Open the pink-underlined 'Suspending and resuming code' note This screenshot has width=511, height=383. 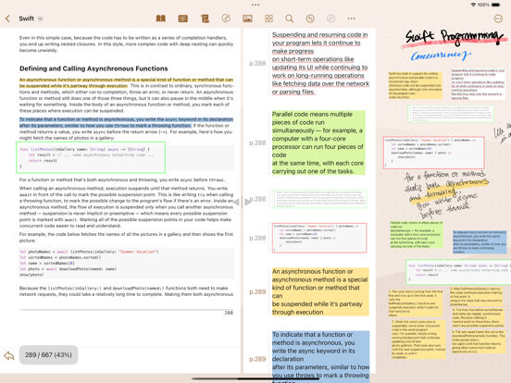[x=320, y=63]
